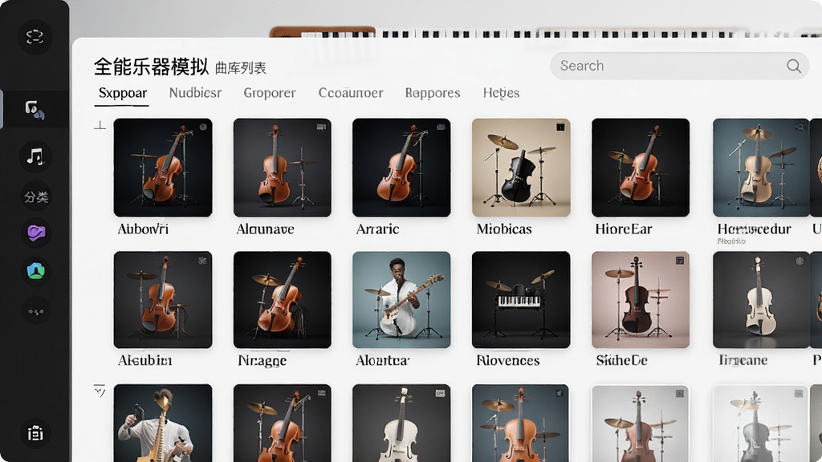The height and width of the screenshot is (462, 822).
Task: Expand the third row's down-arrow marker
Action: click(x=100, y=391)
